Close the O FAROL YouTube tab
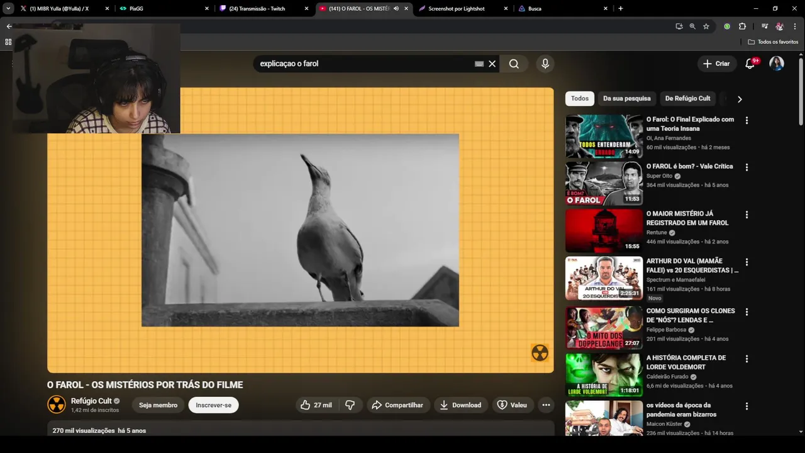This screenshot has width=805, height=453. 406,9
